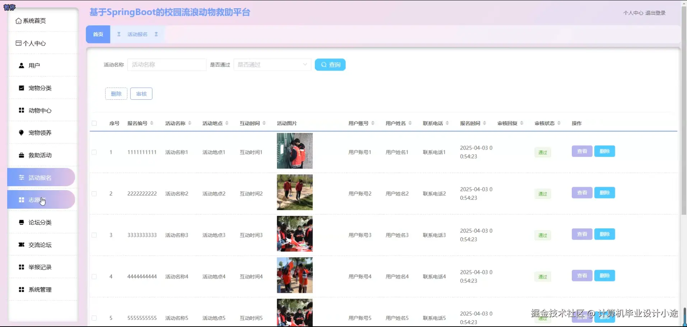Sort by 活动地点 column arrows

[x=227, y=123]
